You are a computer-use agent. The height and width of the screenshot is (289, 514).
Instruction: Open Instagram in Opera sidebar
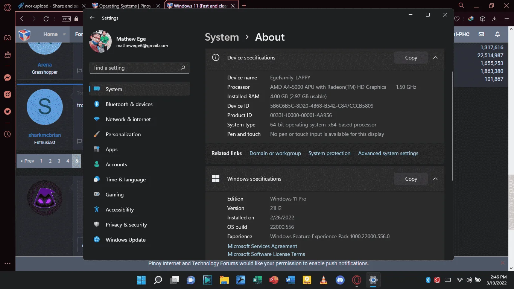7,94
